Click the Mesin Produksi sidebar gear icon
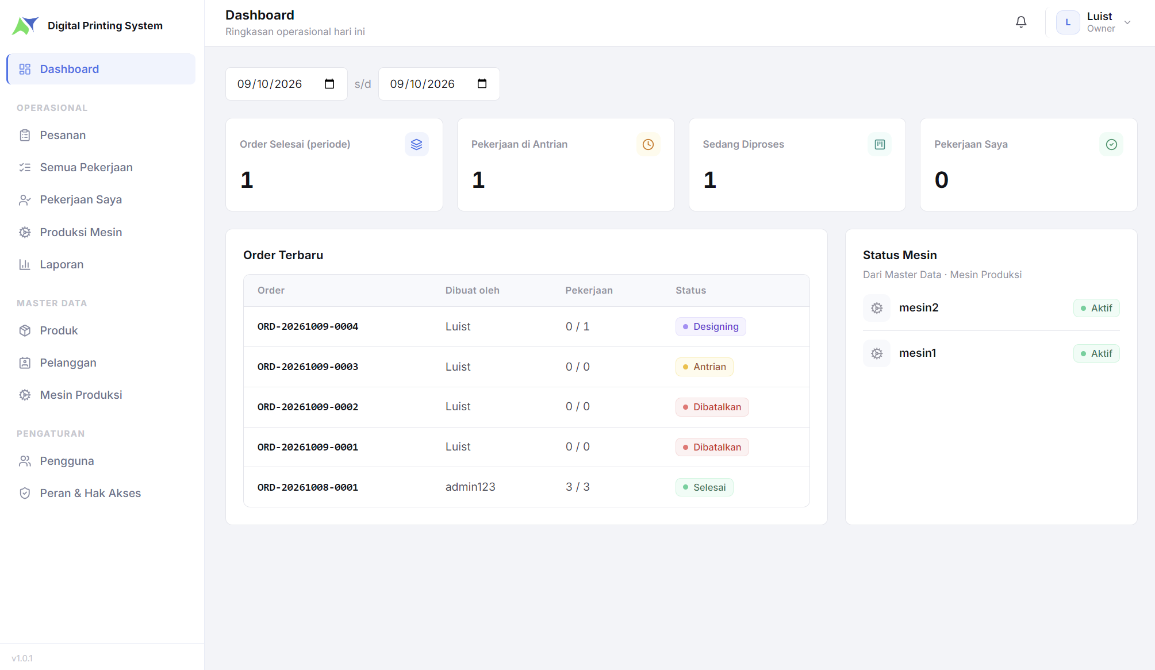This screenshot has width=1155, height=670. 25,395
